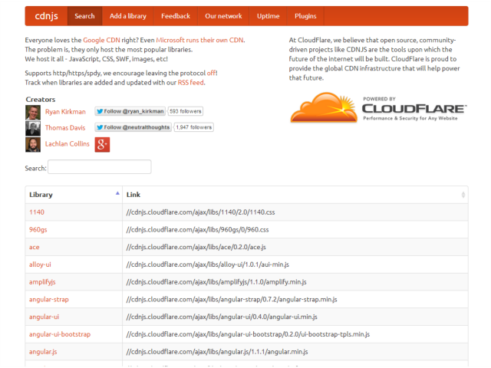Open the alloy-ui library link
491x368 pixels.
tap(40, 264)
